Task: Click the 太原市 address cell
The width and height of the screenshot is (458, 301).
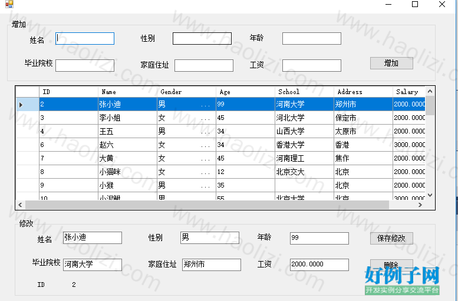Action: coord(363,131)
